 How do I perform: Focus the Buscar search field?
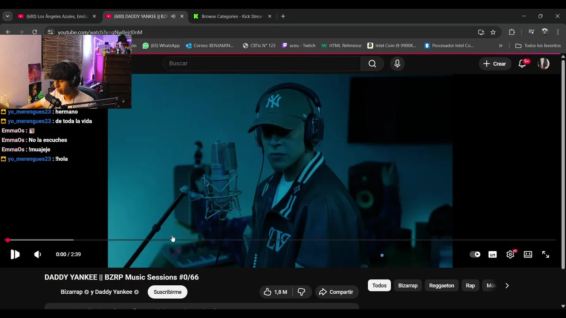(x=262, y=64)
